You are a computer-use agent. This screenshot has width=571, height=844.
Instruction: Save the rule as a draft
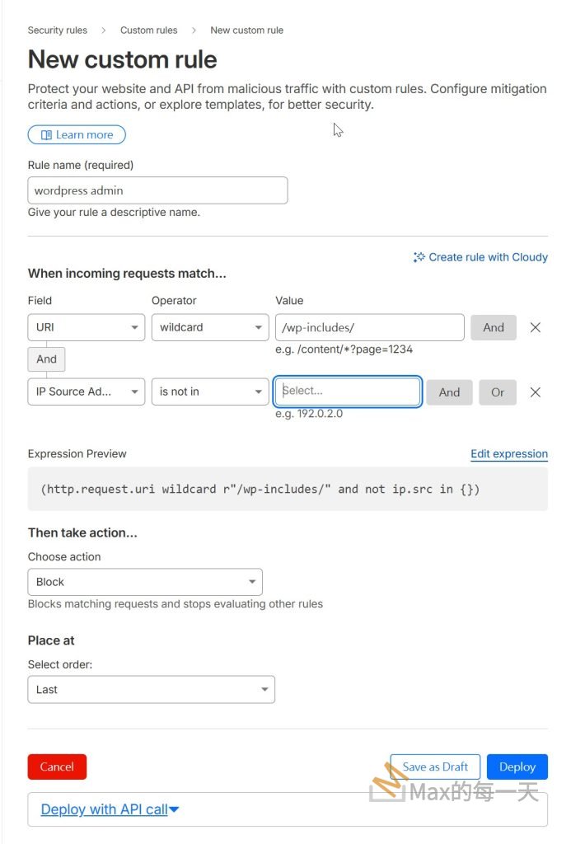(435, 767)
